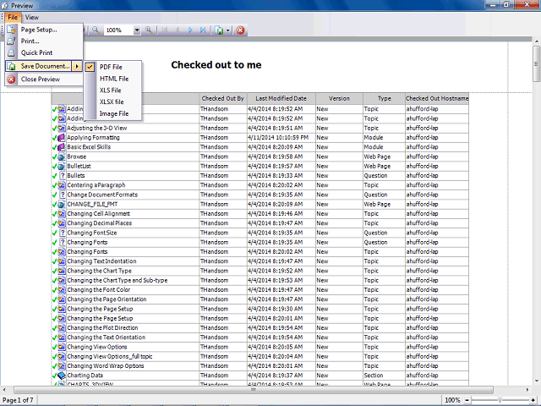Expand the Save Document submenu arrow
This screenshot has width=541, height=406.
pos(77,66)
